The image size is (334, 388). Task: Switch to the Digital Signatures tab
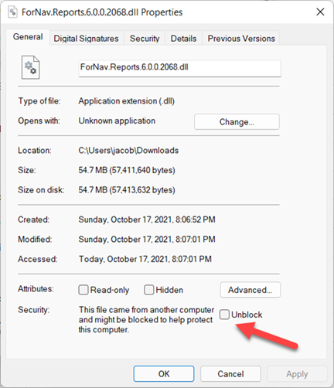[x=86, y=39]
